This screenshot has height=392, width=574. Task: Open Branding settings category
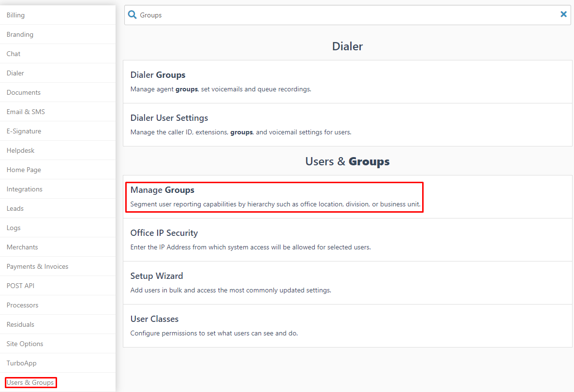click(58, 34)
